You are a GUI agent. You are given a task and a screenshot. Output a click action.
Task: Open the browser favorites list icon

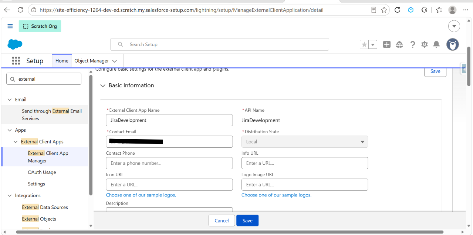pyautogui.click(x=439, y=10)
